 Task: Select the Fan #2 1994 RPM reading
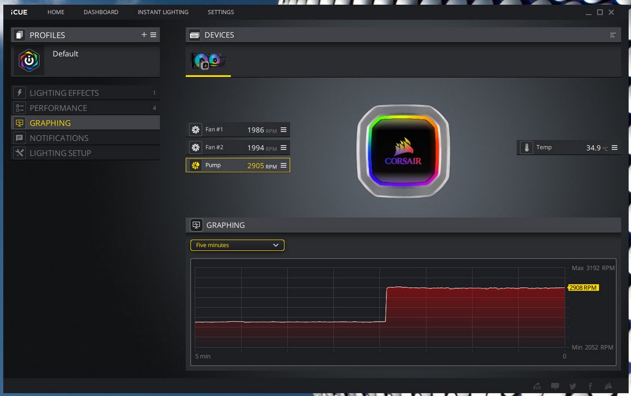(262, 148)
